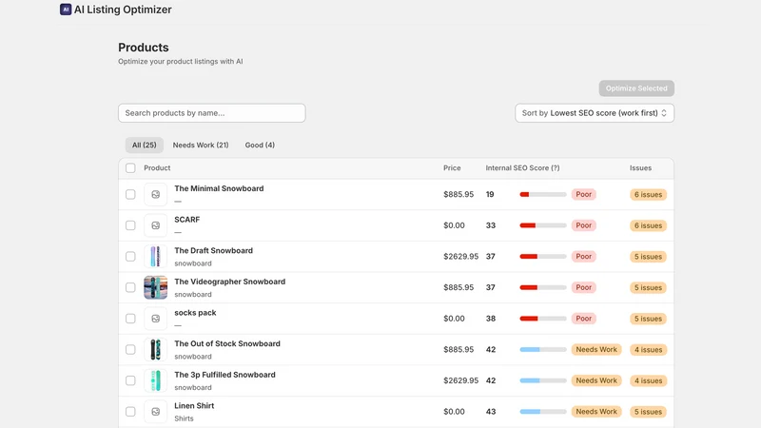Toggle the select-all checkbox in table header
The width and height of the screenshot is (761, 428).
pyautogui.click(x=130, y=168)
